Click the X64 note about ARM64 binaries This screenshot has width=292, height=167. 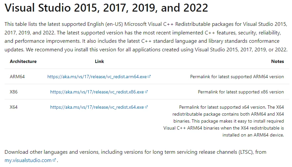pyautogui.click(x=224, y=121)
